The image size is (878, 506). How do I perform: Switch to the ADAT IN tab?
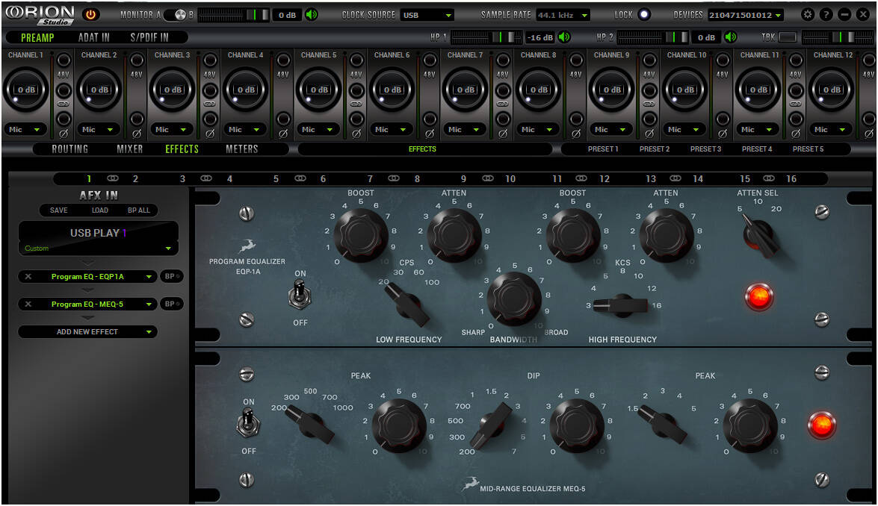point(94,37)
